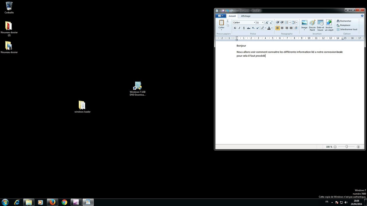The image size is (367, 206).
Task: Open WordPad help question mark icon
Action: coord(362,16)
